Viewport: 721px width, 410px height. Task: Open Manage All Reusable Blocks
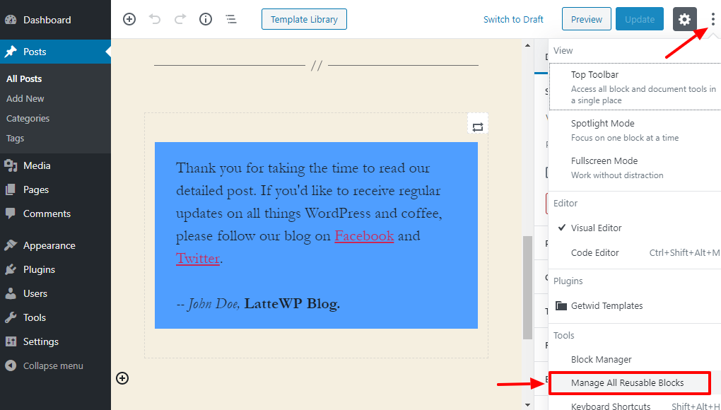click(x=628, y=383)
